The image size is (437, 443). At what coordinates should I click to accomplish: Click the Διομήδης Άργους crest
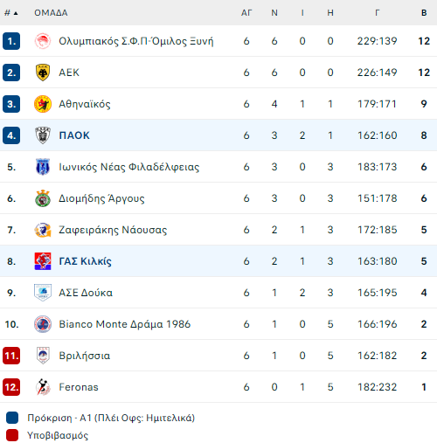[43, 198]
